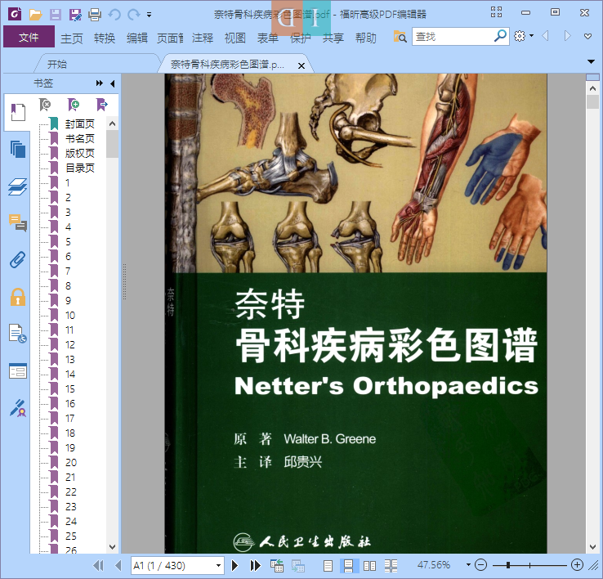Viewport: 603px width, 579px height.
Task: Click the Save icon in quick toolbar
Action: [55, 15]
